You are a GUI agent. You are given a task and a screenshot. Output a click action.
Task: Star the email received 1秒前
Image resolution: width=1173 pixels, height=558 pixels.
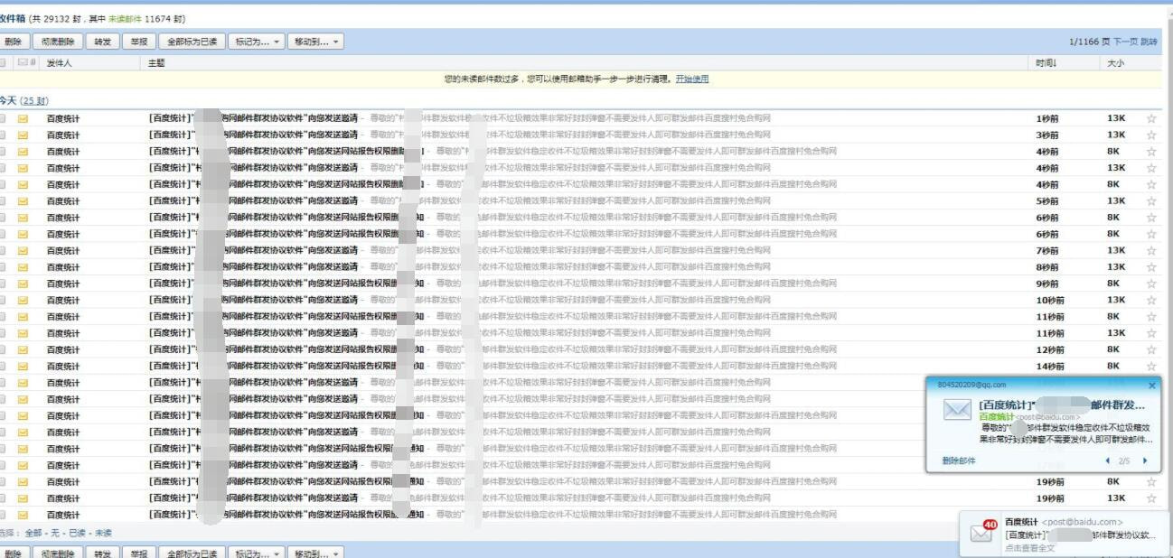(1151, 118)
